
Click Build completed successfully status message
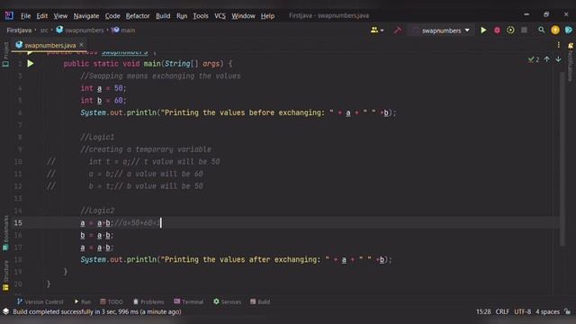pos(97,311)
